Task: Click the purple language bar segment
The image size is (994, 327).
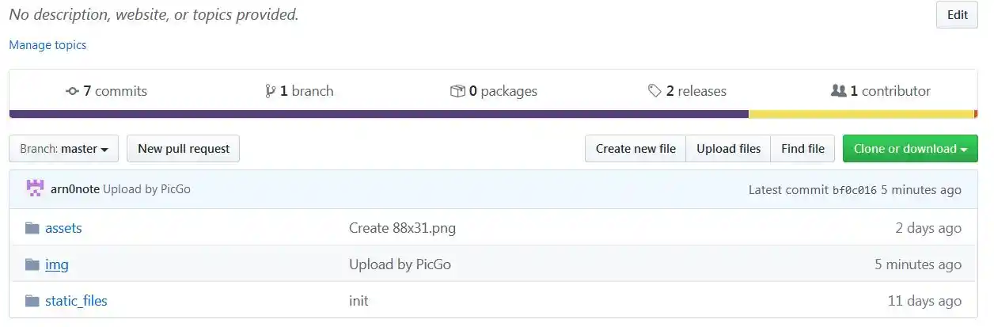Action: click(x=378, y=114)
